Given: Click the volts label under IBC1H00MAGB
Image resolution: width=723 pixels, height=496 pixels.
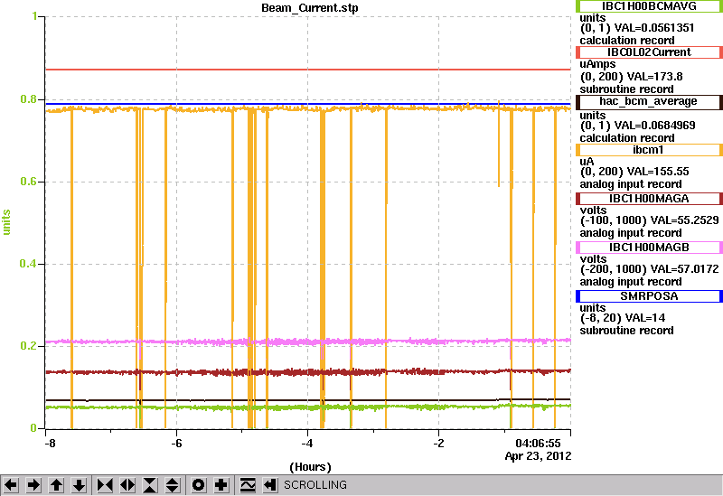Looking at the screenshot, I should coord(594,259).
